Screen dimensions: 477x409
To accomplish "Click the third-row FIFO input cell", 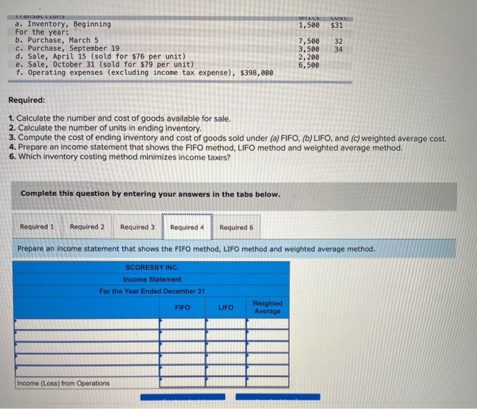I will tap(183, 347).
